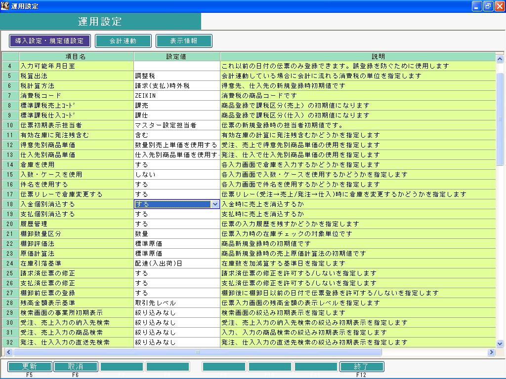506x379 pixels.
Task: Select the する value for 履歴管理
Action: 177,224
